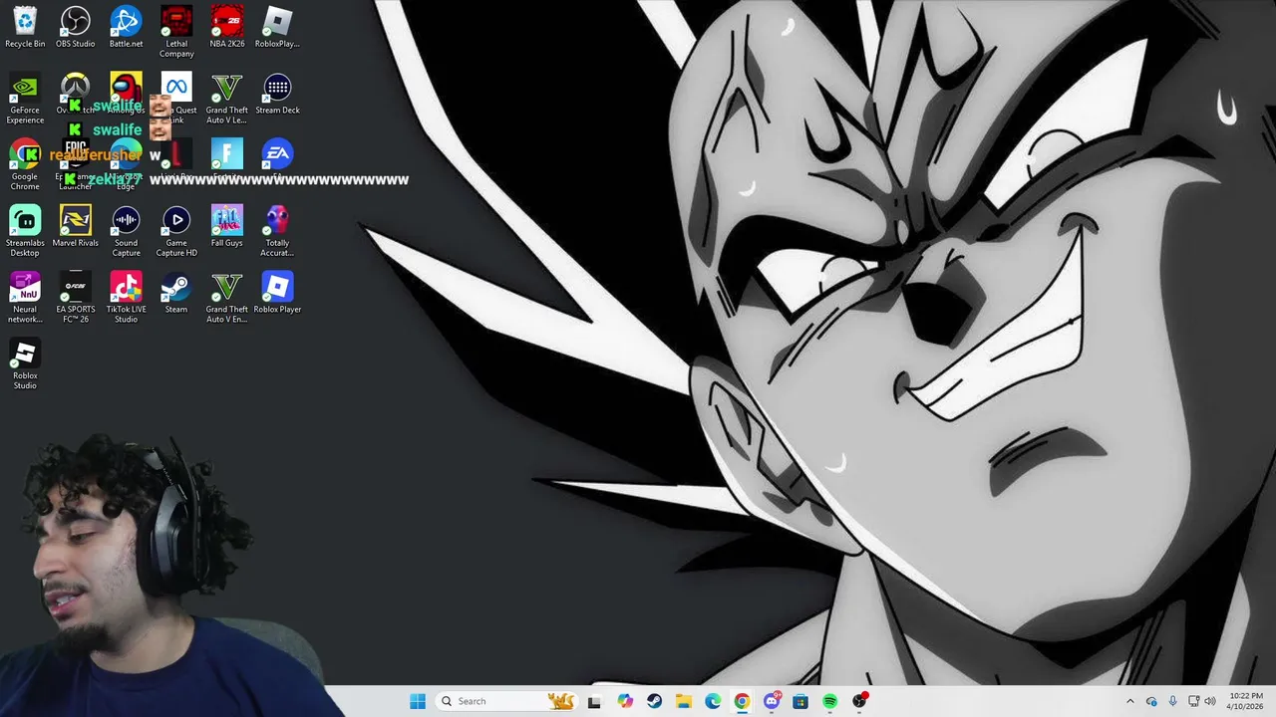The height and width of the screenshot is (717, 1276).
Task: Open Steam from the taskbar
Action: pyautogui.click(x=654, y=701)
